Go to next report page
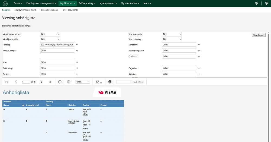The image size is (271, 142). [41, 82]
